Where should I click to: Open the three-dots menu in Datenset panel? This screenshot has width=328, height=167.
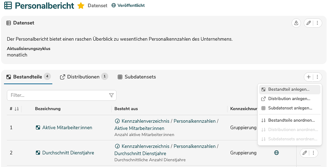317,23
